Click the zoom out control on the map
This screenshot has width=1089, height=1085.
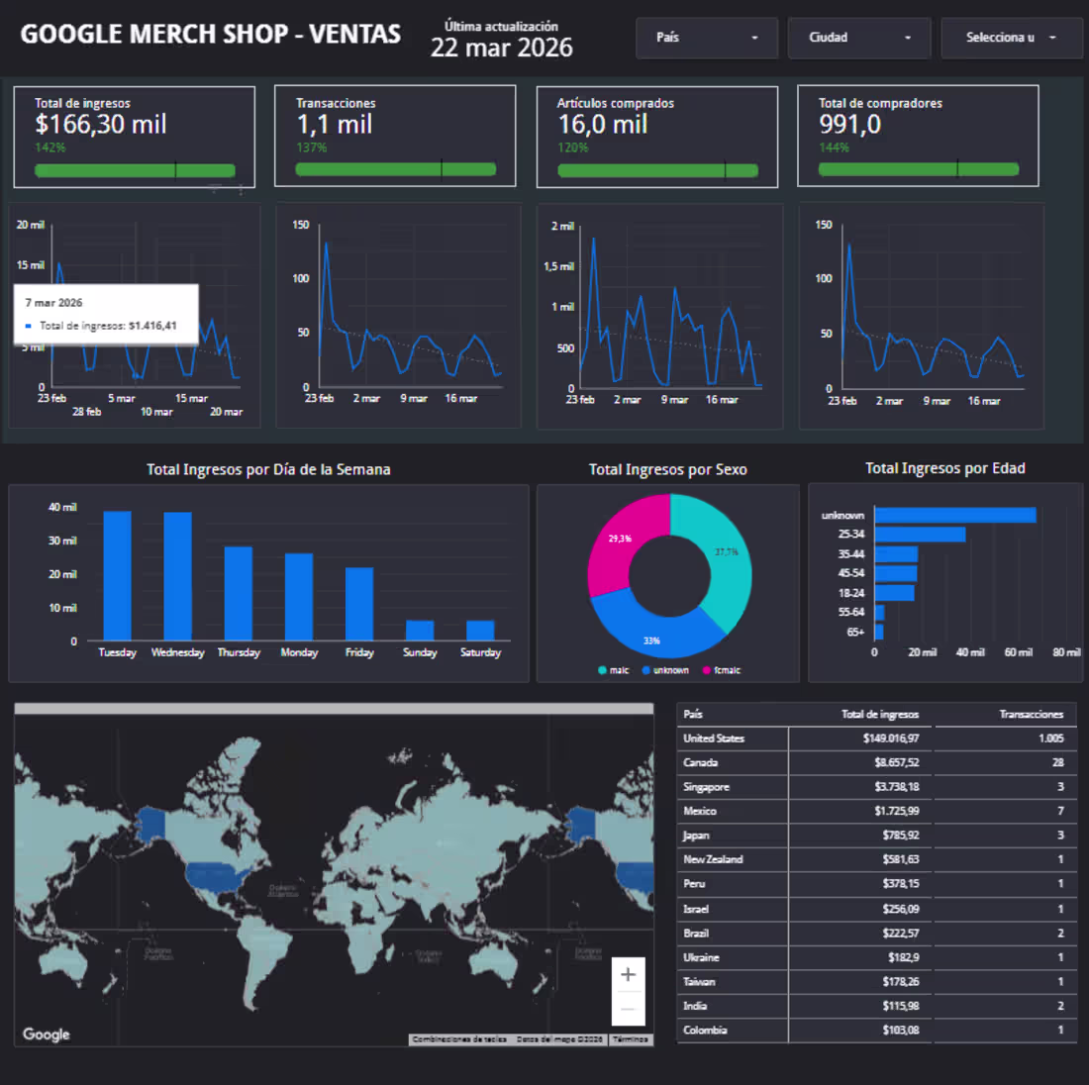click(x=628, y=1008)
